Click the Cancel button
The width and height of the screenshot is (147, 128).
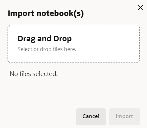click(x=91, y=117)
